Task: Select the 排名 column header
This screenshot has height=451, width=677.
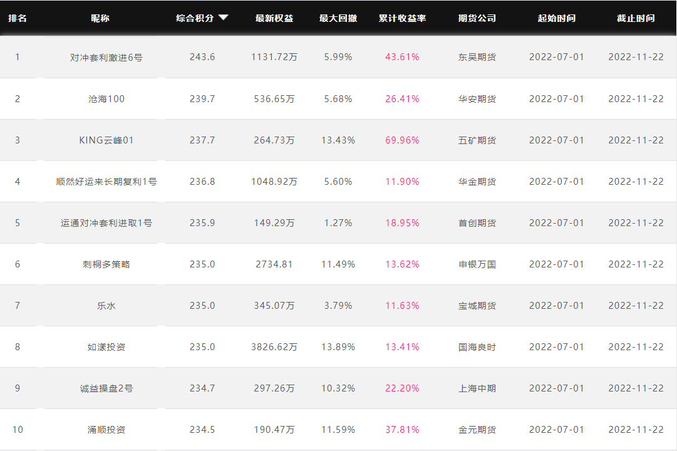Action: pyautogui.click(x=18, y=18)
